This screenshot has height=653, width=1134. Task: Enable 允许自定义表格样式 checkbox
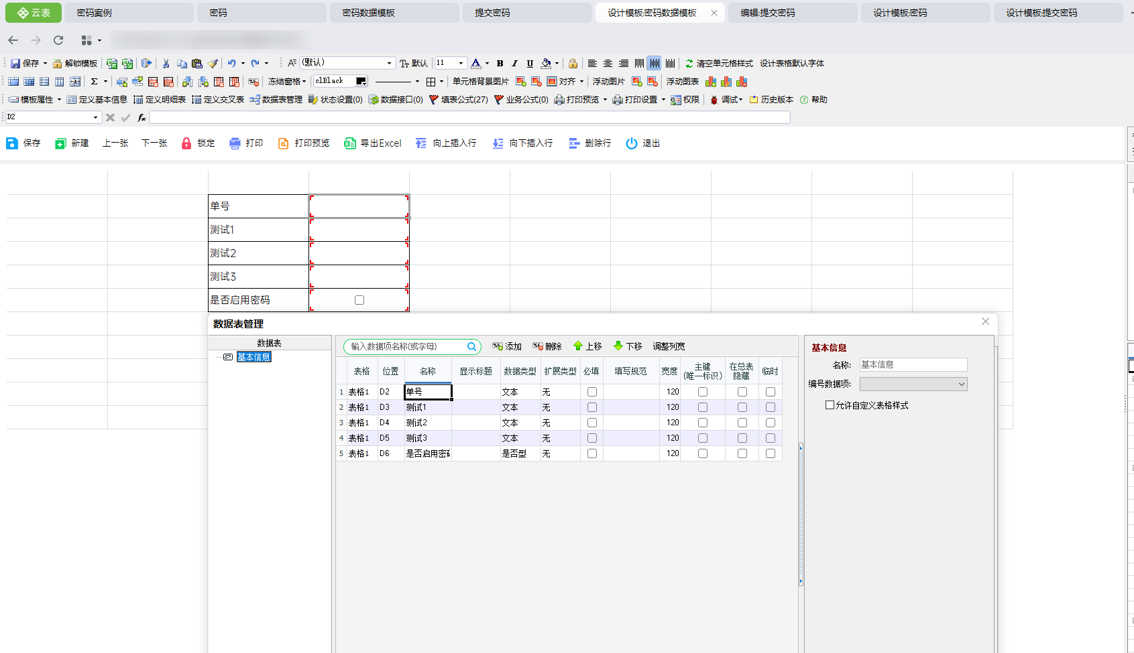click(830, 405)
